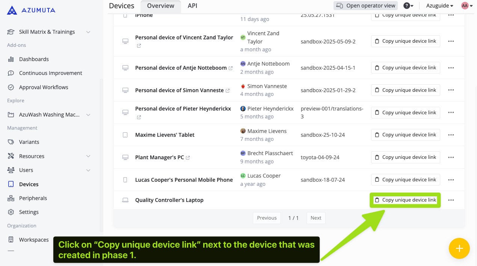Expand the Resources sidebar menu
Viewport: 477px width, 266px height.
[x=88, y=156]
